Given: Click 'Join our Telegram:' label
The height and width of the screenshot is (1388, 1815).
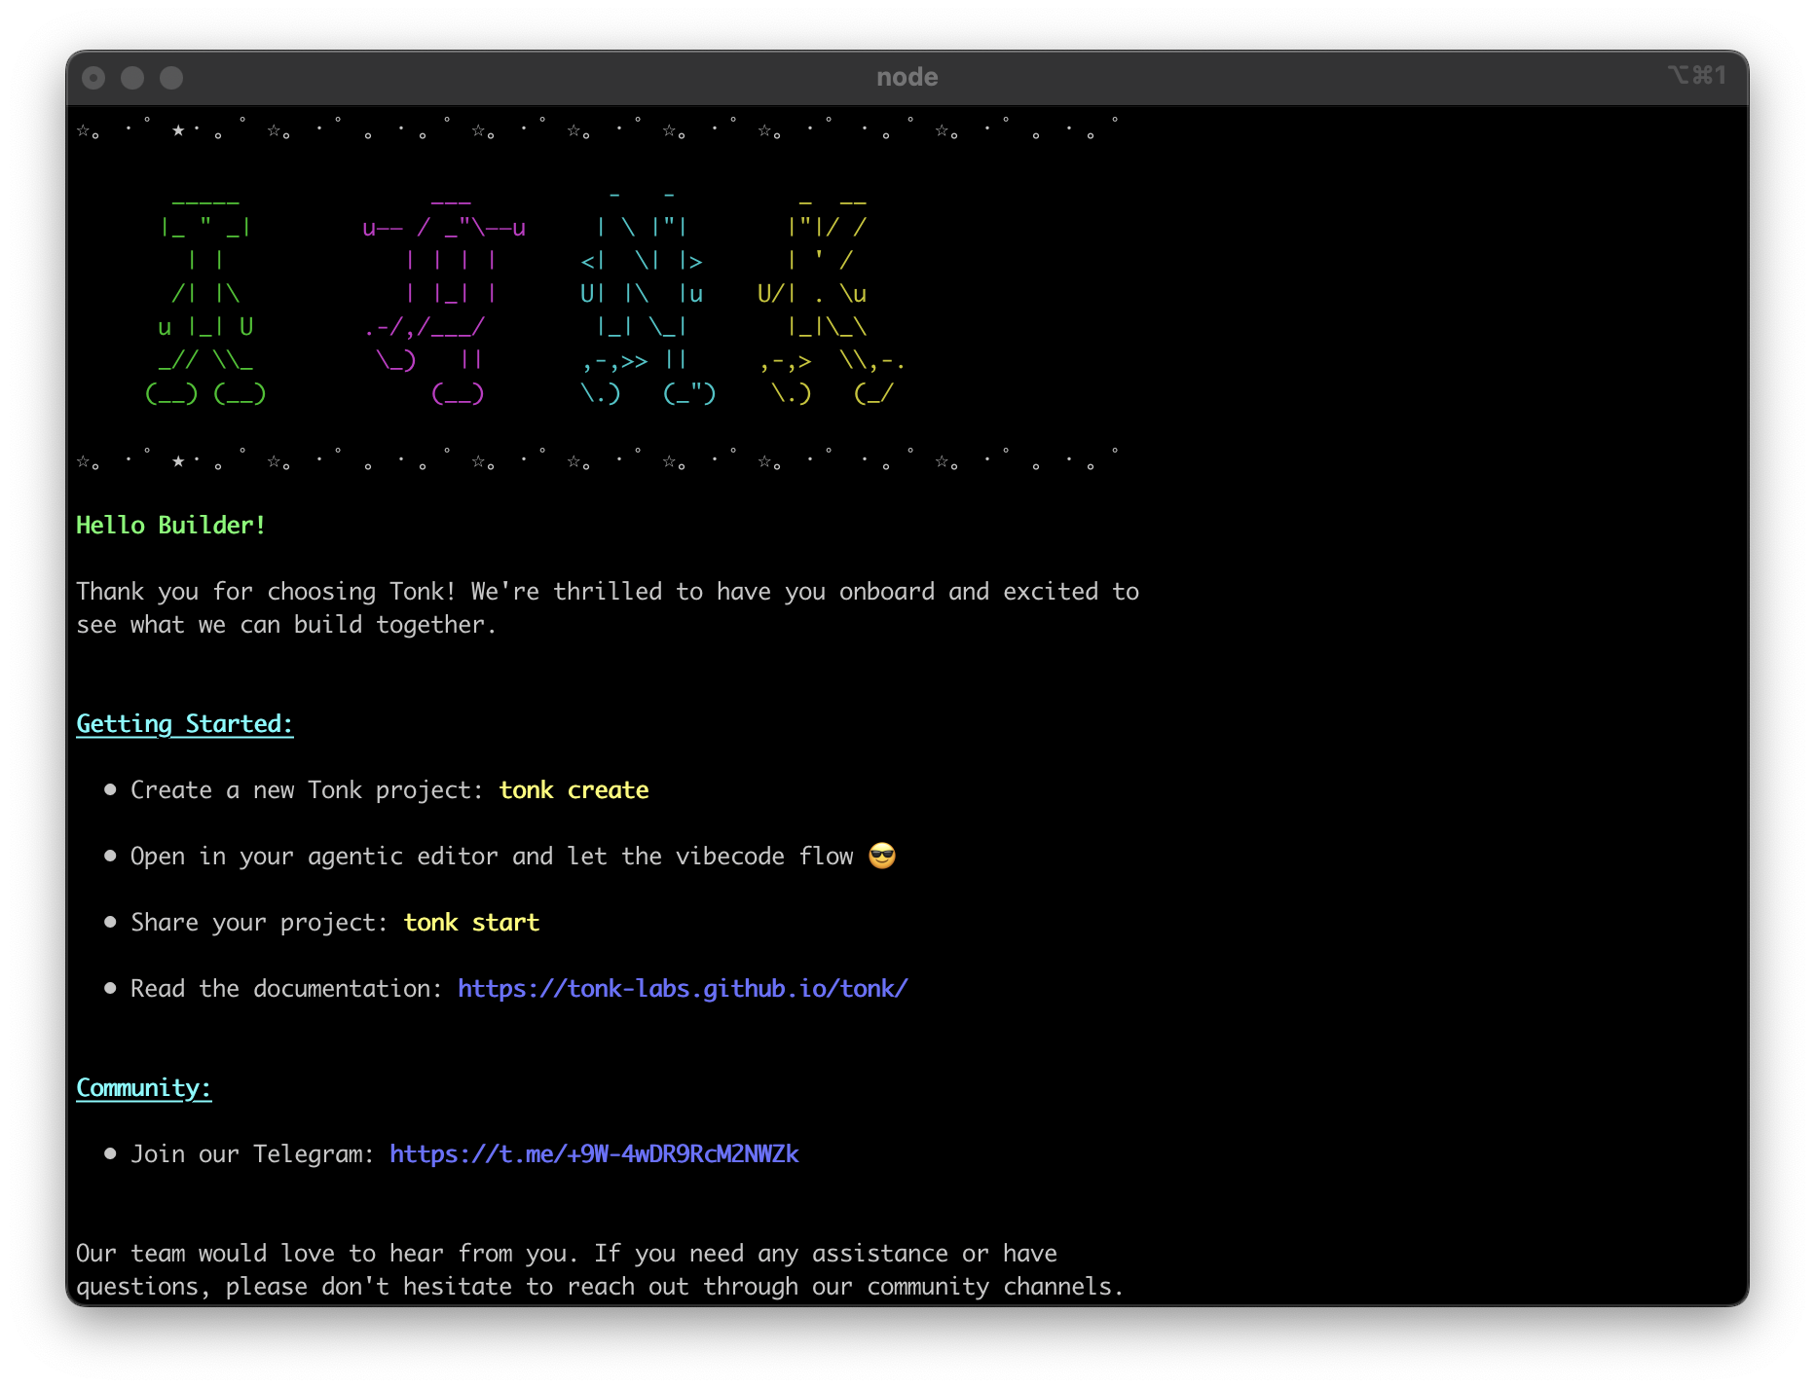Looking at the screenshot, I should (252, 1154).
